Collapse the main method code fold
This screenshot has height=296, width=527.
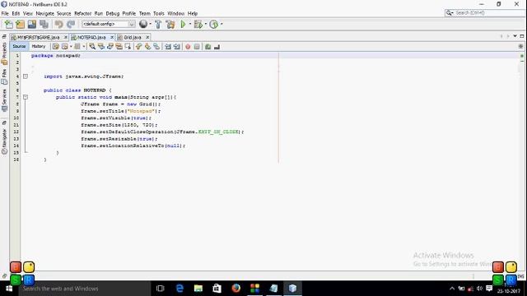coord(26,97)
